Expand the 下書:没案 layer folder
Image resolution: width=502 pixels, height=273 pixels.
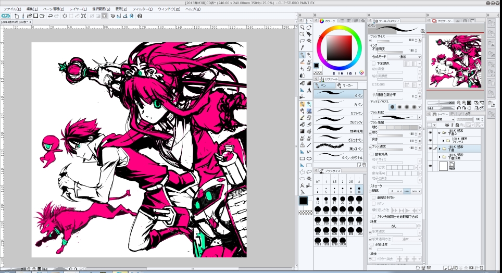pos(440,157)
